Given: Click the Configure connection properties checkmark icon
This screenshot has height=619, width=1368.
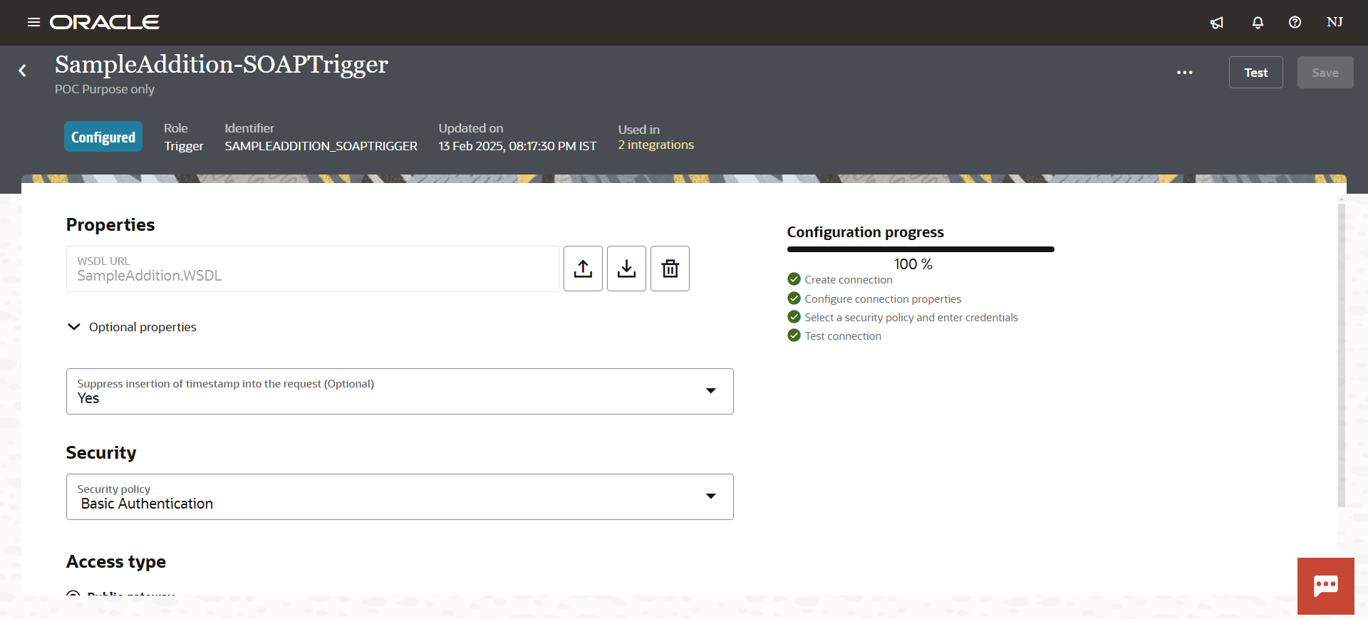Looking at the screenshot, I should point(794,298).
